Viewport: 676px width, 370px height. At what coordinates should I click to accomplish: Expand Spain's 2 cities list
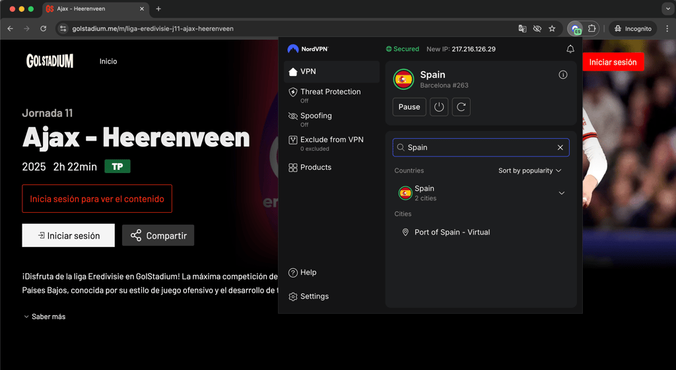(x=561, y=193)
